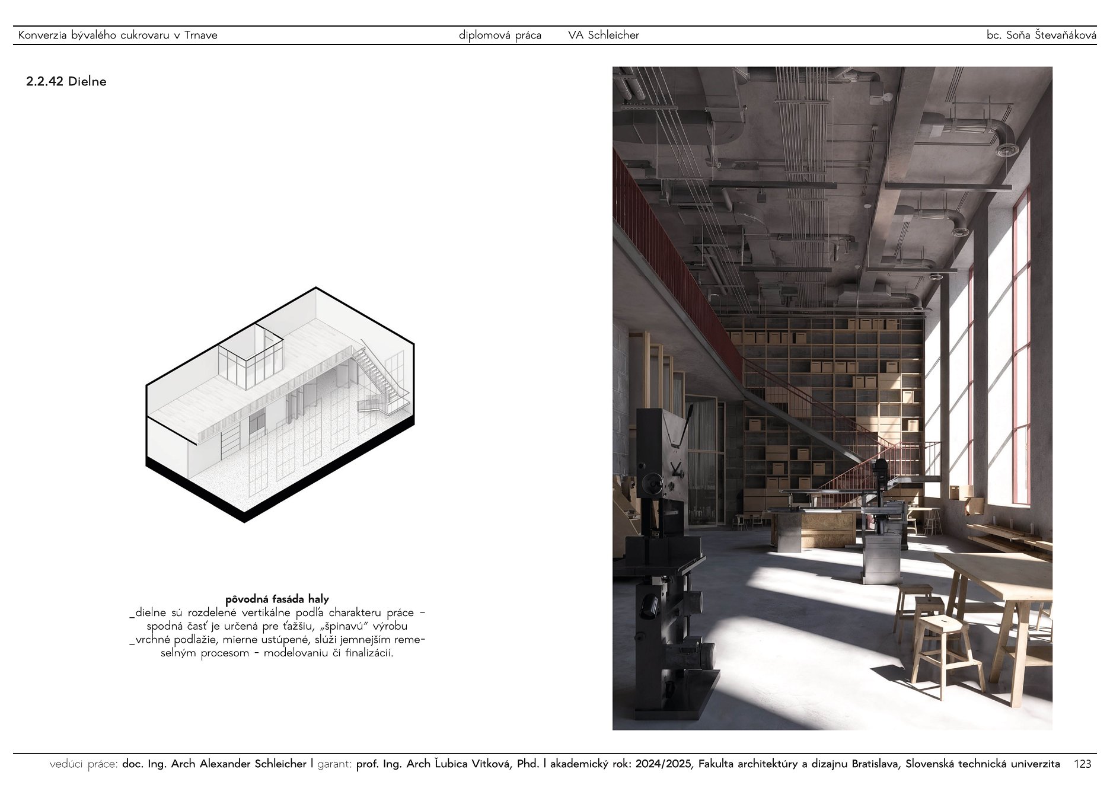Click the page number 123
This screenshot has height=785, width=1110.
click(x=1082, y=764)
